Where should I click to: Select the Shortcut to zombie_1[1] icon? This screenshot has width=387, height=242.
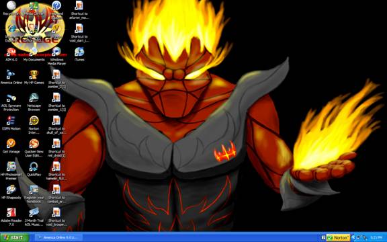point(56,97)
